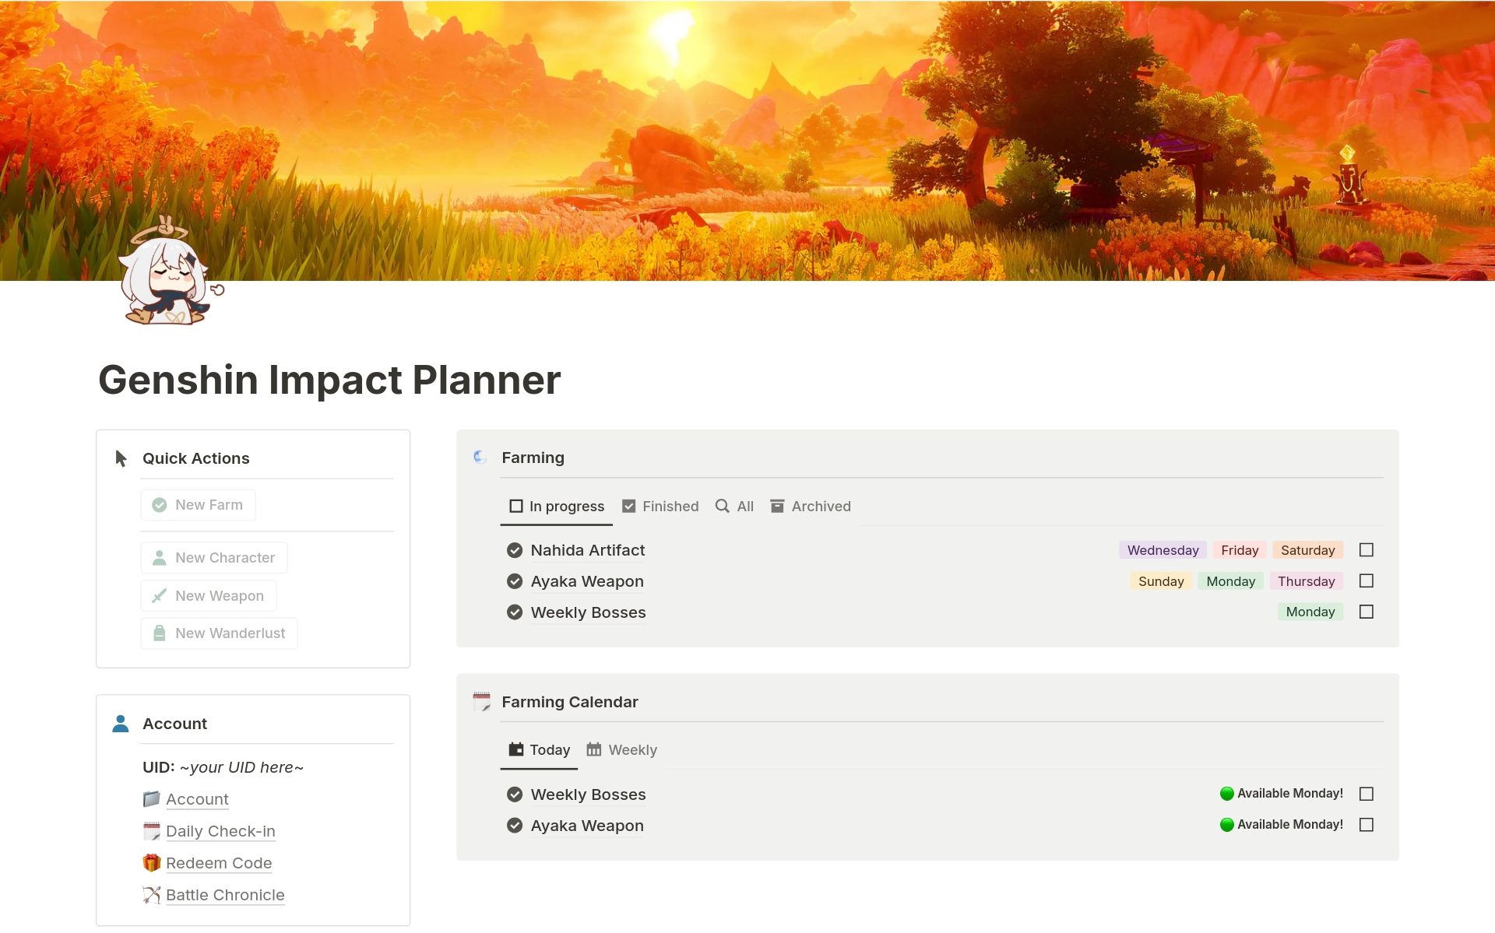Switch to the Archived tab
Viewport: 1495px width, 933px height.
click(821, 506)
